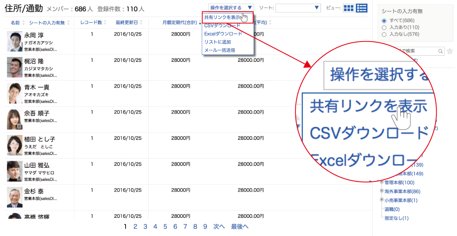Image resolution: width=457 pixels, height=236 pixels.
Task: Select 退職(0) in the department tree
Action: coord(392,209)
